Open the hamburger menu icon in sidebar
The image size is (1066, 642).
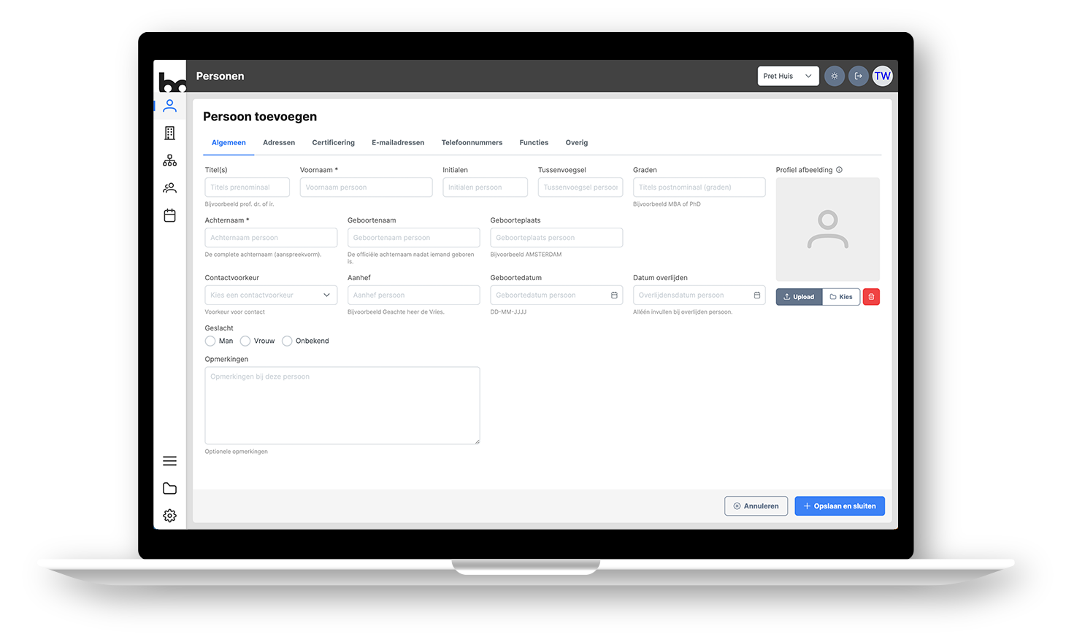169,461
